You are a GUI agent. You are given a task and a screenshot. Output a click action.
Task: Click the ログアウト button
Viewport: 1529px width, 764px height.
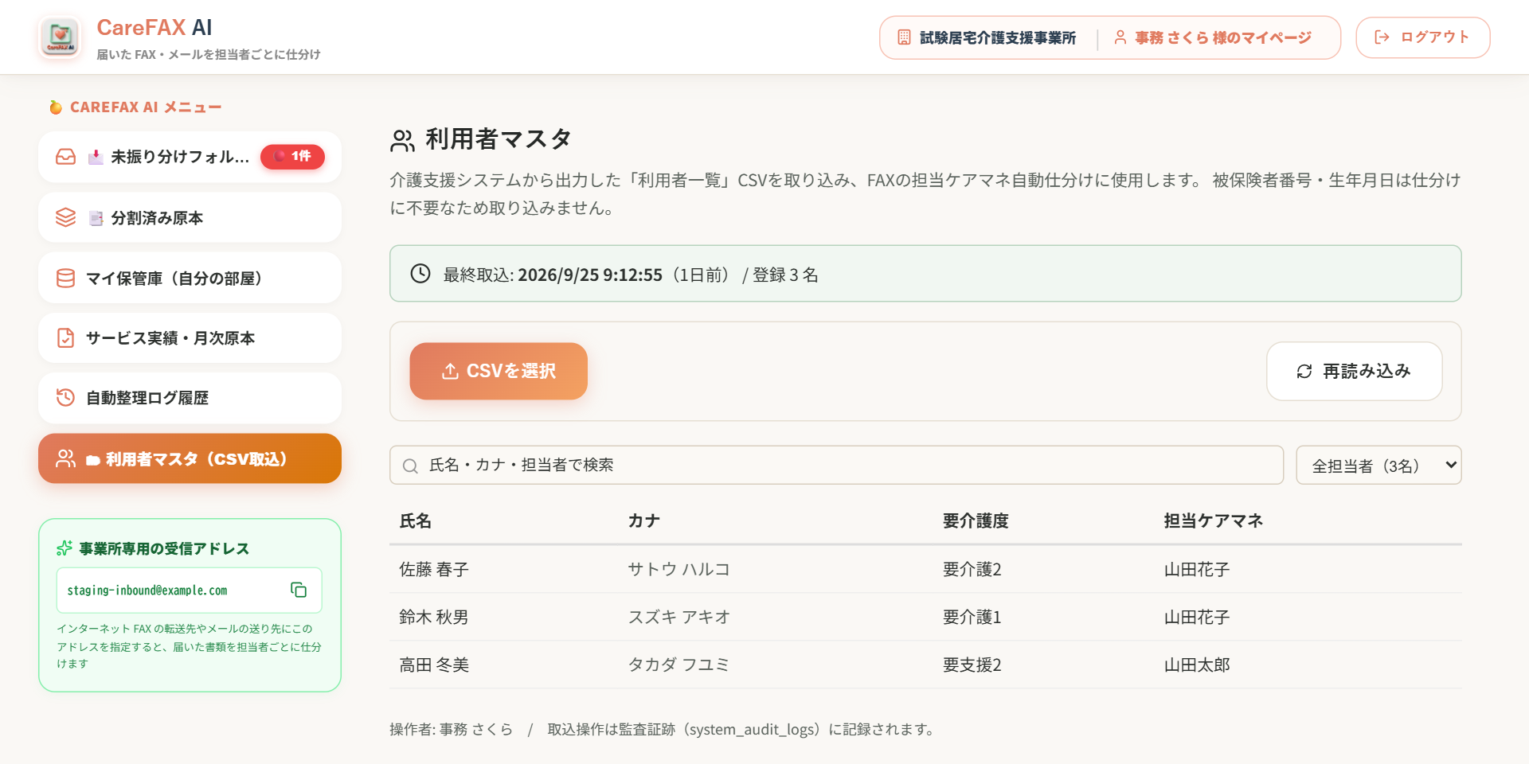(1422, 37)
